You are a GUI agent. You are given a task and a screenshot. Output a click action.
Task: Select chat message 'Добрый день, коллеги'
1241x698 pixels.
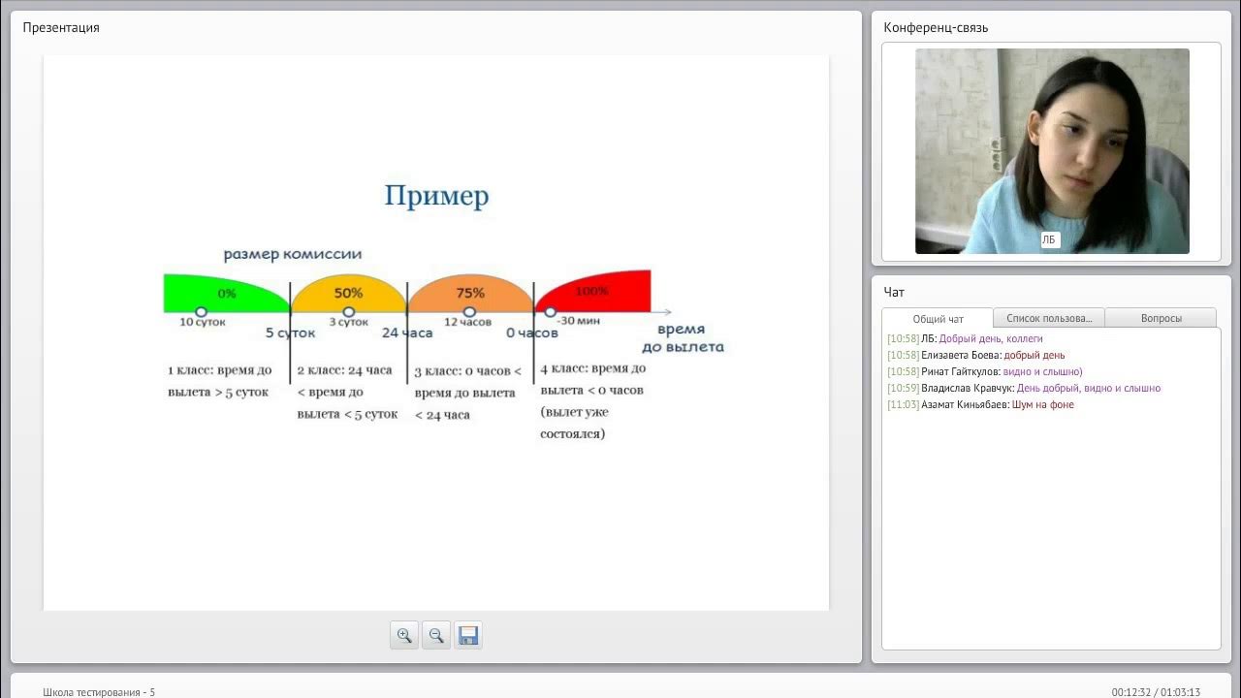coord(991,338)
